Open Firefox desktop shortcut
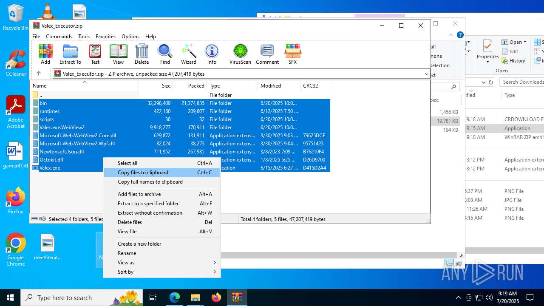The width and height of the screenshot is (544, 306). pos(16,201)
